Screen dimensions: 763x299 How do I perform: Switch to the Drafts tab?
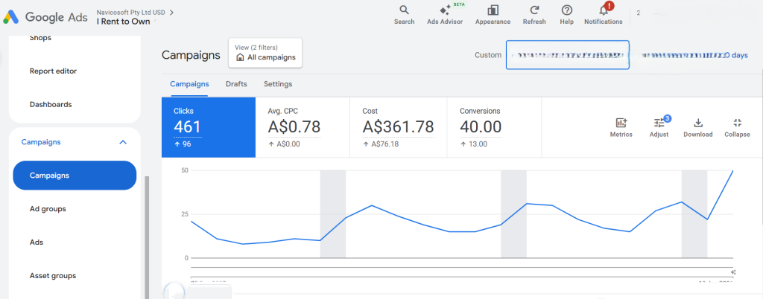coord(236,84)
